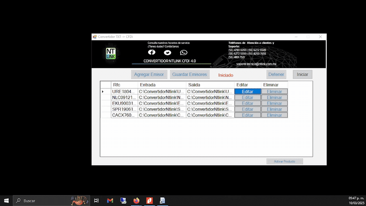This screenshot has height=206, width=366.
Task: Select the Eliminar column header
Action: pos(274,85)
